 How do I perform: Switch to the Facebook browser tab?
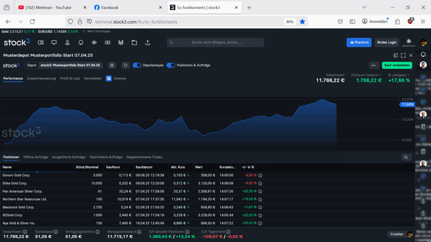128,8
